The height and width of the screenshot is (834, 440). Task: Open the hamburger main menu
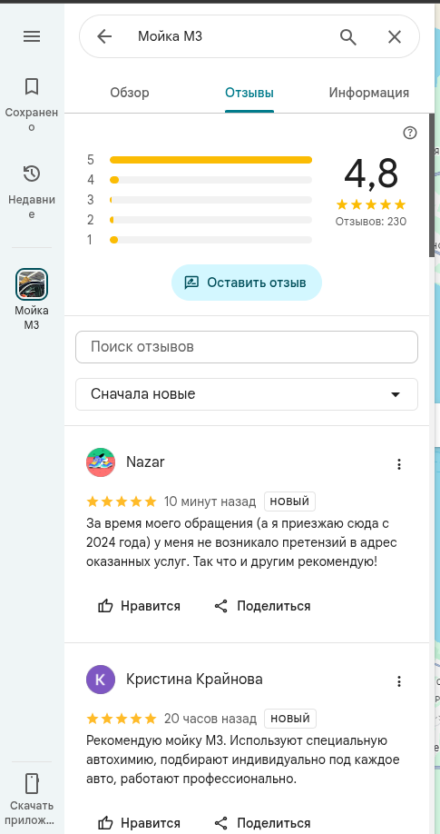(x=32, y=36)
